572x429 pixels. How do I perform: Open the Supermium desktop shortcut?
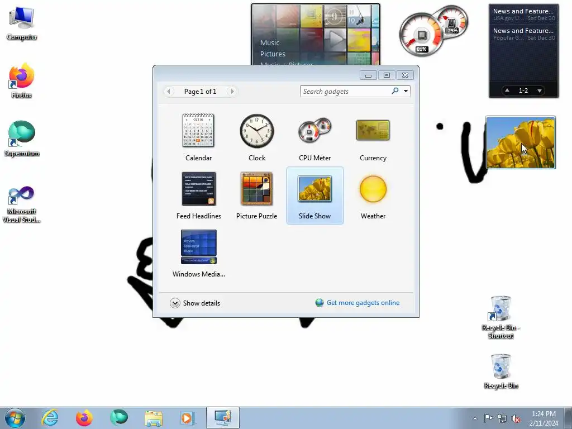click(22, 139)
